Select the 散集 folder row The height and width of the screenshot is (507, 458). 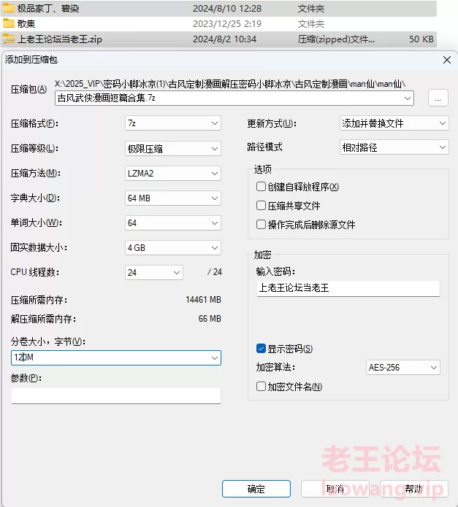(x=219, y=23)
